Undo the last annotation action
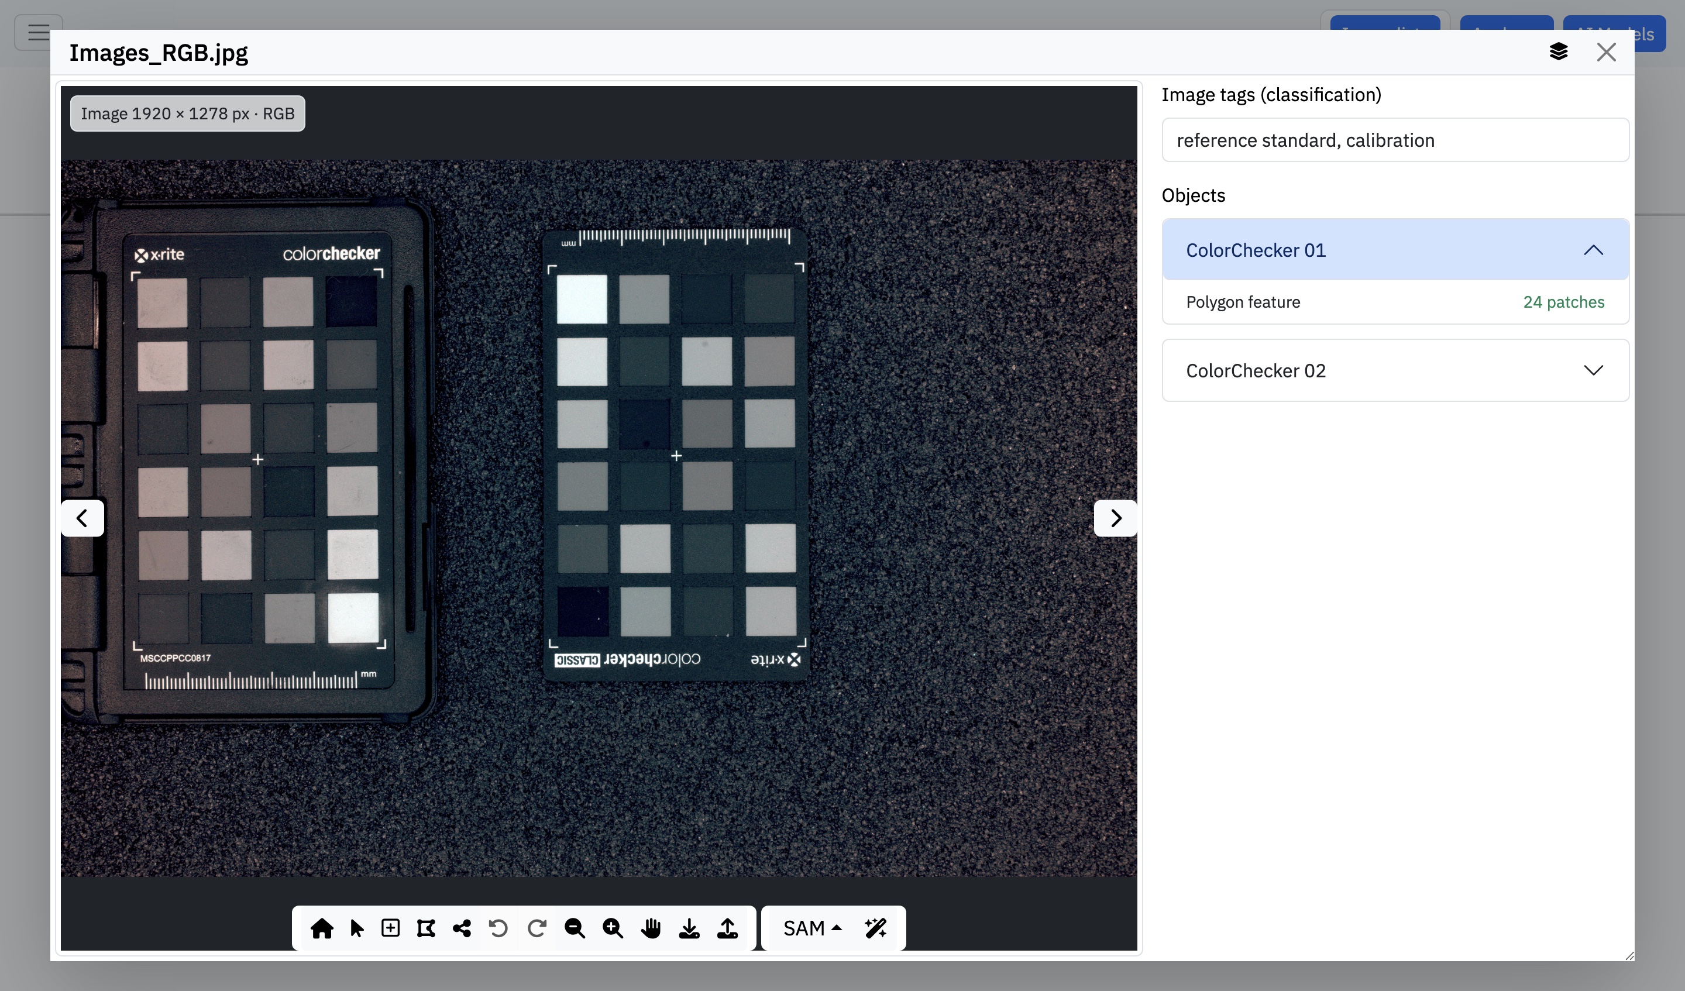The width and height of the screenshot is (1685, 991). tap(498, 928)
